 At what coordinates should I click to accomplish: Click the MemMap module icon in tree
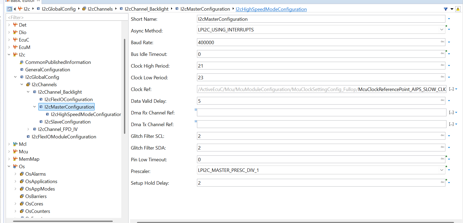pyautogui.click(x=15, y=159)
